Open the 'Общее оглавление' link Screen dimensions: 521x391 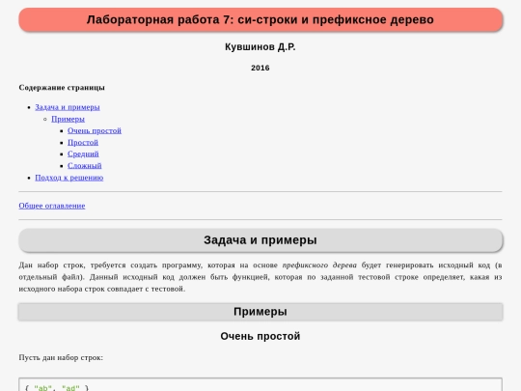coord(52,206)
